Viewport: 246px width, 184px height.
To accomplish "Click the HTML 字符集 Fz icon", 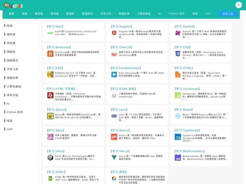I will 50,95.
